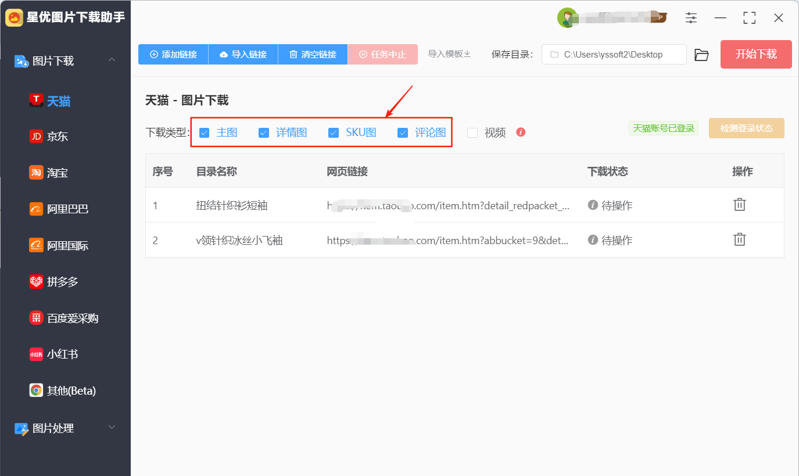Click the 保存目录 path field

coord(614,55)
